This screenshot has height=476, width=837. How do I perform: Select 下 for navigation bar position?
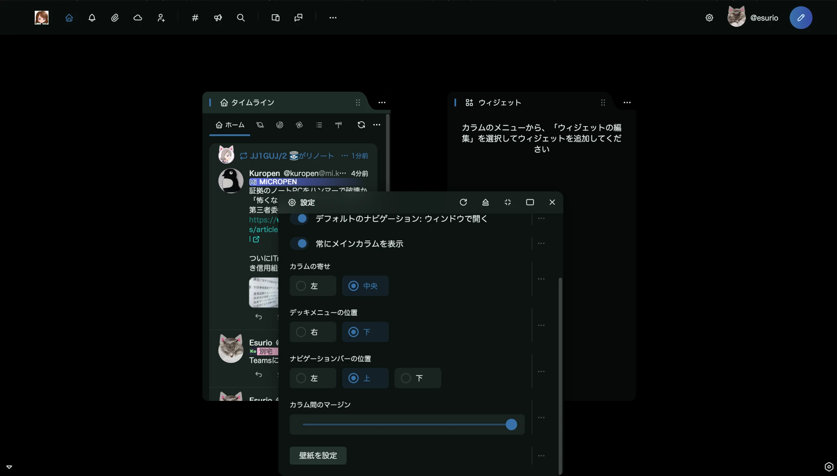pyautogui.click(x=417, y=378)
